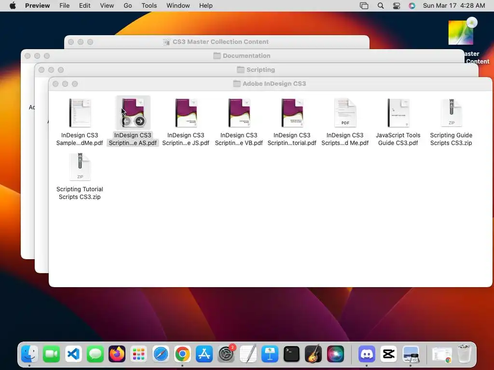Select Scripting Tutorial Scripts CS3.zip icon
Screen dimensions: 494x370
(80, 167)
